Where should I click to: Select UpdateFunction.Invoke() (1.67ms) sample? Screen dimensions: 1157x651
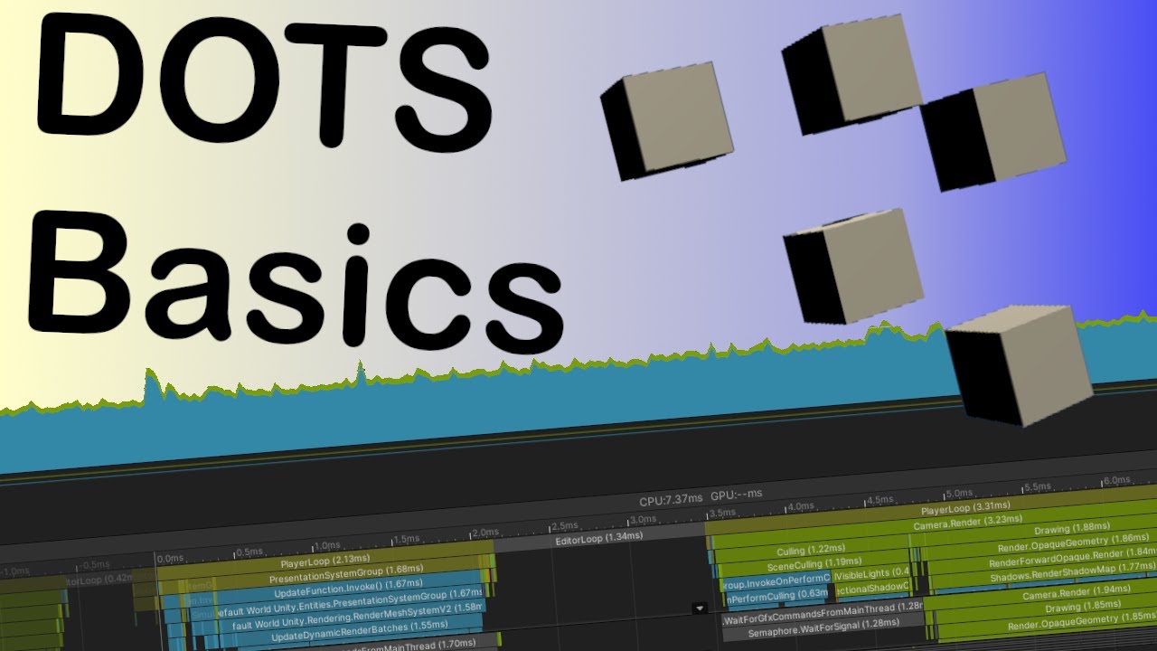point(347,589)
